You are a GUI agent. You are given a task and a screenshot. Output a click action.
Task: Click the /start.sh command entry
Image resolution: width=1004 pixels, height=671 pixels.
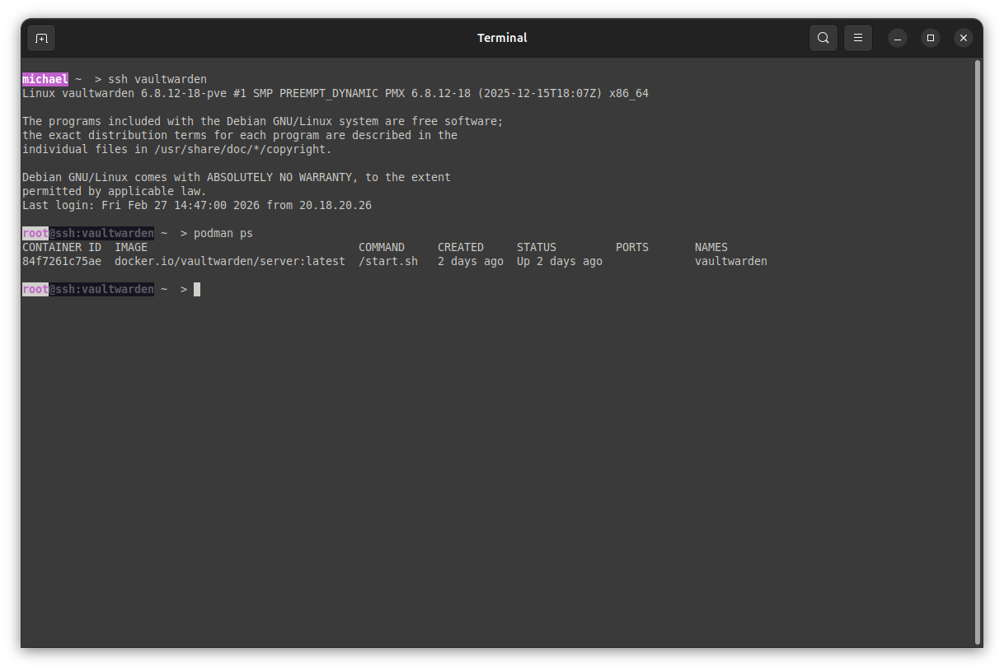tap(387, 262)
